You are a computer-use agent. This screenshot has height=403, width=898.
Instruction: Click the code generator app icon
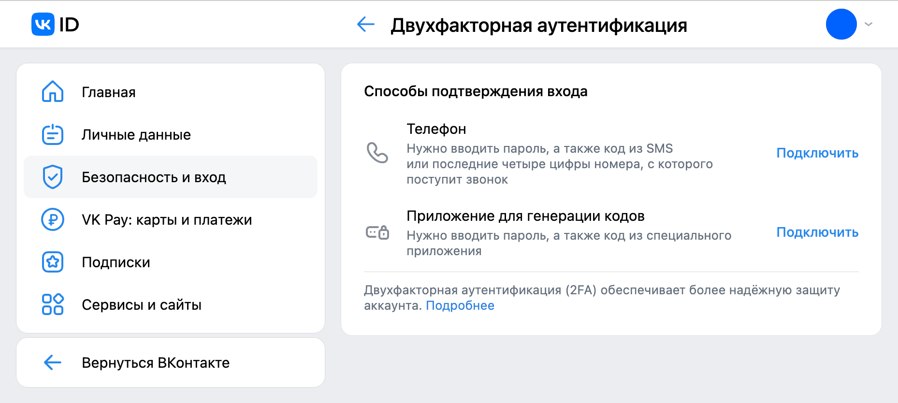pyautogui.click(x=377, y=233)
